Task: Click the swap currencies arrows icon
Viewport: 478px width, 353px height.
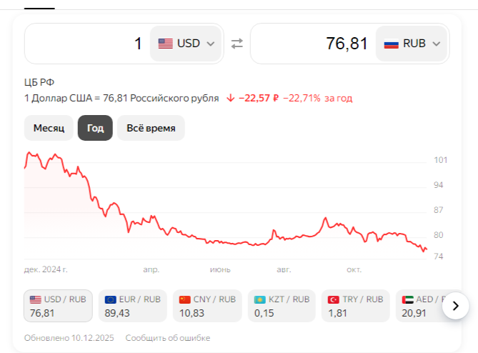Action: tap(237, 44)
